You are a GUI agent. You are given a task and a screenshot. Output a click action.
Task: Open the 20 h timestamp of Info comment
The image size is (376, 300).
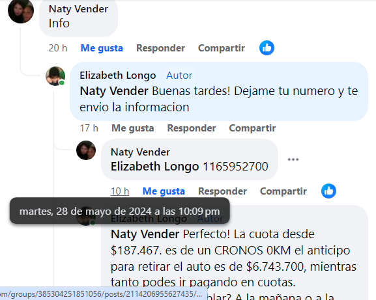point(58,48)
